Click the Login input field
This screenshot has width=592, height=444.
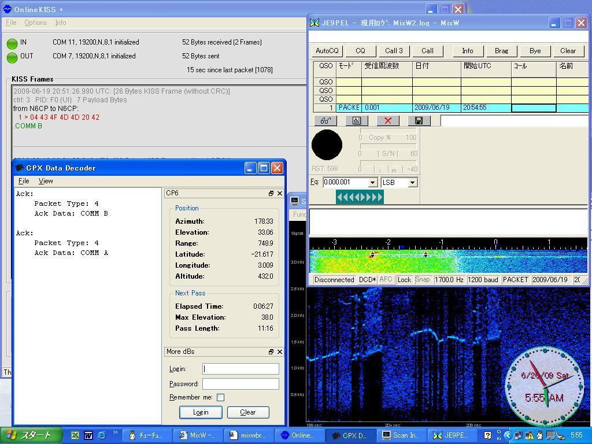coord(240,369)
